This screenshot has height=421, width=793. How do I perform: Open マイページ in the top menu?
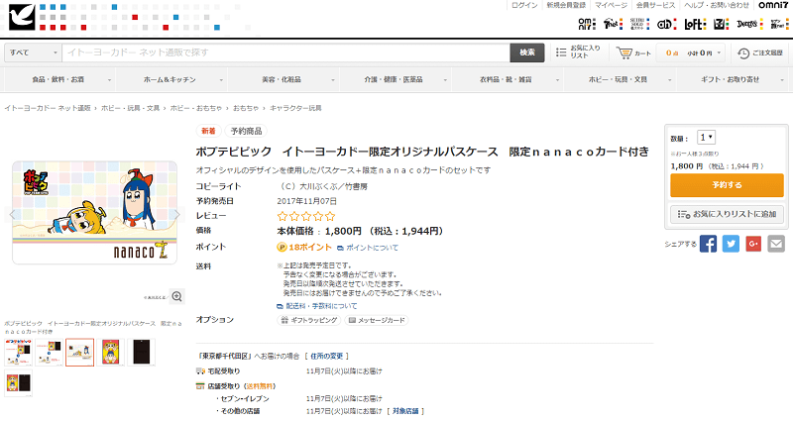pyautogui.click(x=611, y=5)
